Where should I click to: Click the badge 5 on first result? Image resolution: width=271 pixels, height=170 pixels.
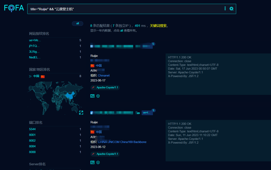tap(153, 44)
